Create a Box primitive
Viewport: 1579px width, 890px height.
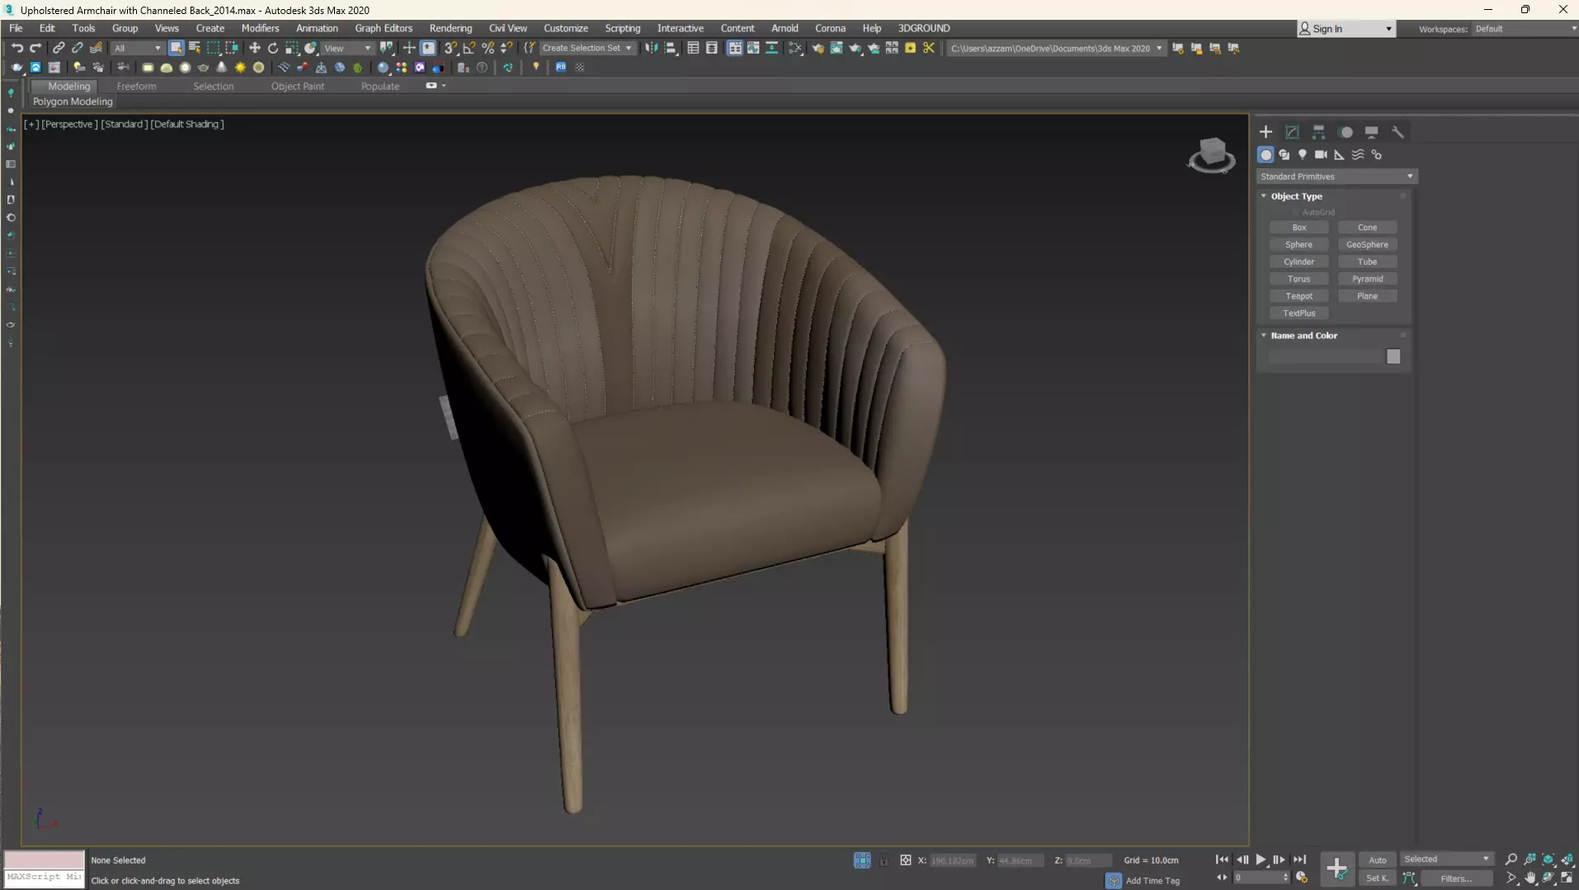[1299, 228]
